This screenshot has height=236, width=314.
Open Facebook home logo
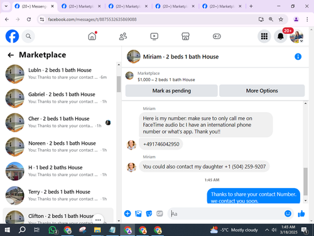[12, 36]
